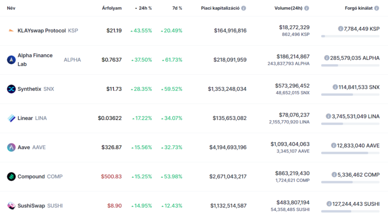
Task: Click the red $500.83 price value
Action: (112, 177)
